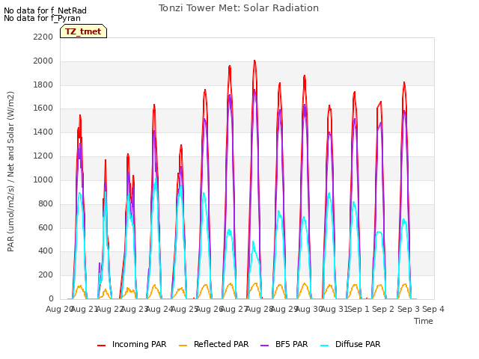Click the y-axis label PAR / Net and Solar
Screen dimensions: 479x359
coord(10,171)
